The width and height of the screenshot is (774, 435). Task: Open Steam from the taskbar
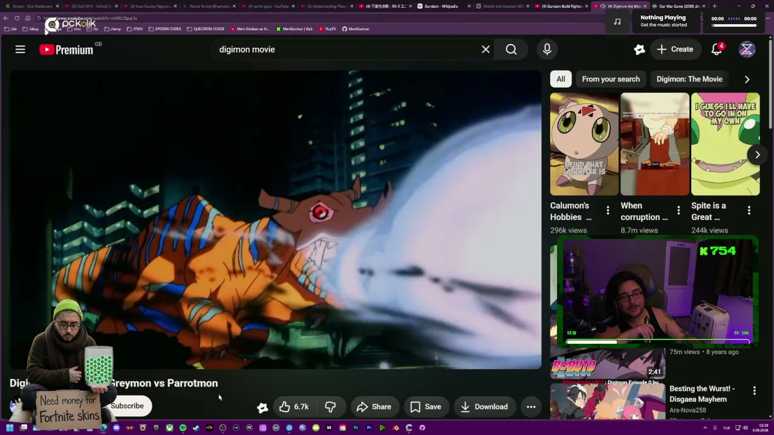(196, 428)
